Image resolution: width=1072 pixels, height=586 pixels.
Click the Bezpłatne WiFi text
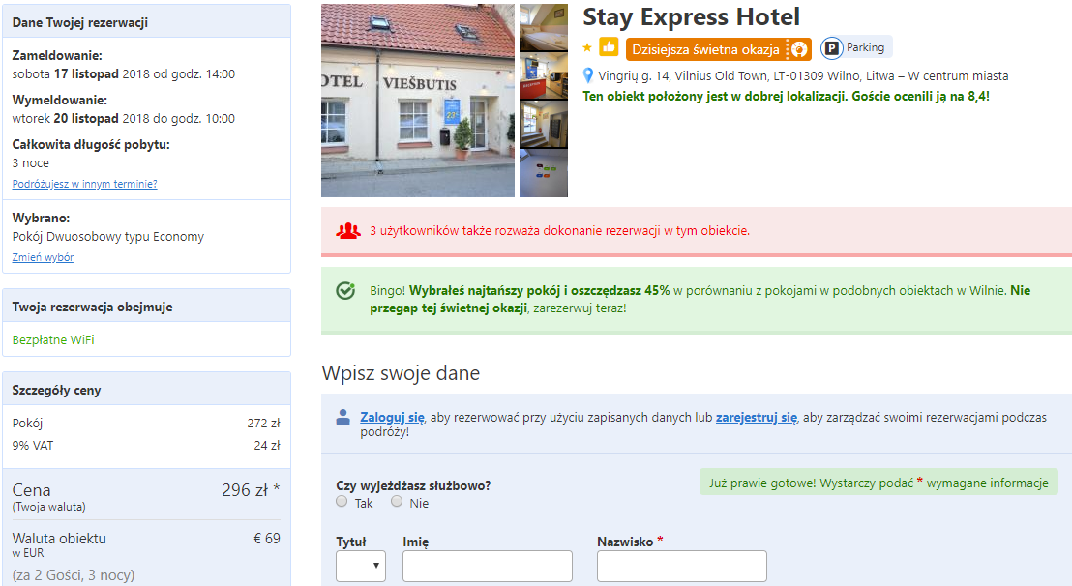pyautogui.click(x=53, y=340)
